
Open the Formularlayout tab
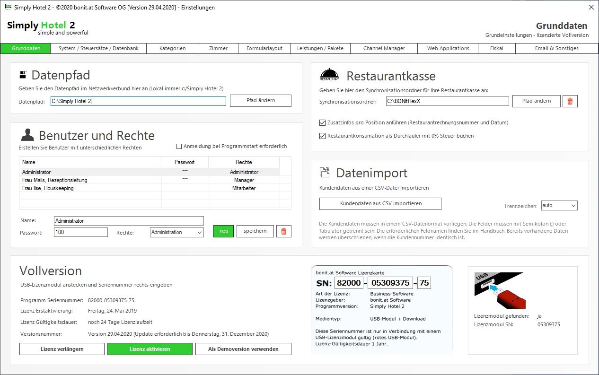(264, 48)
